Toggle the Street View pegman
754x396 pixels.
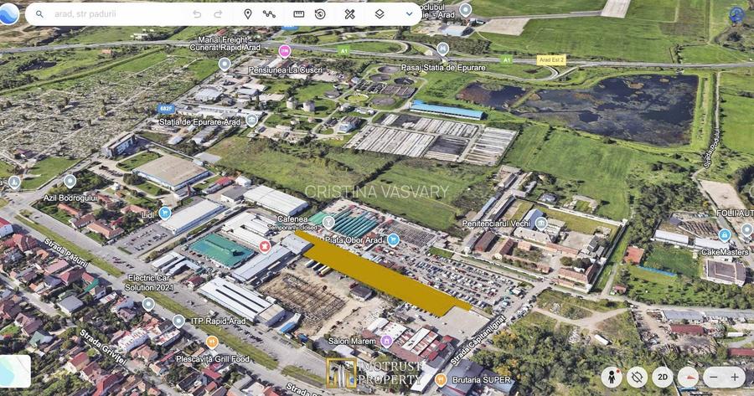(612, 377)
